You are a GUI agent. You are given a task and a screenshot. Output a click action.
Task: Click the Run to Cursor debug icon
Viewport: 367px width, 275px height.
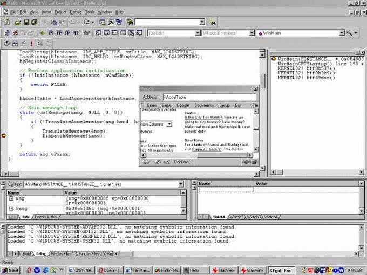(76, 33)
